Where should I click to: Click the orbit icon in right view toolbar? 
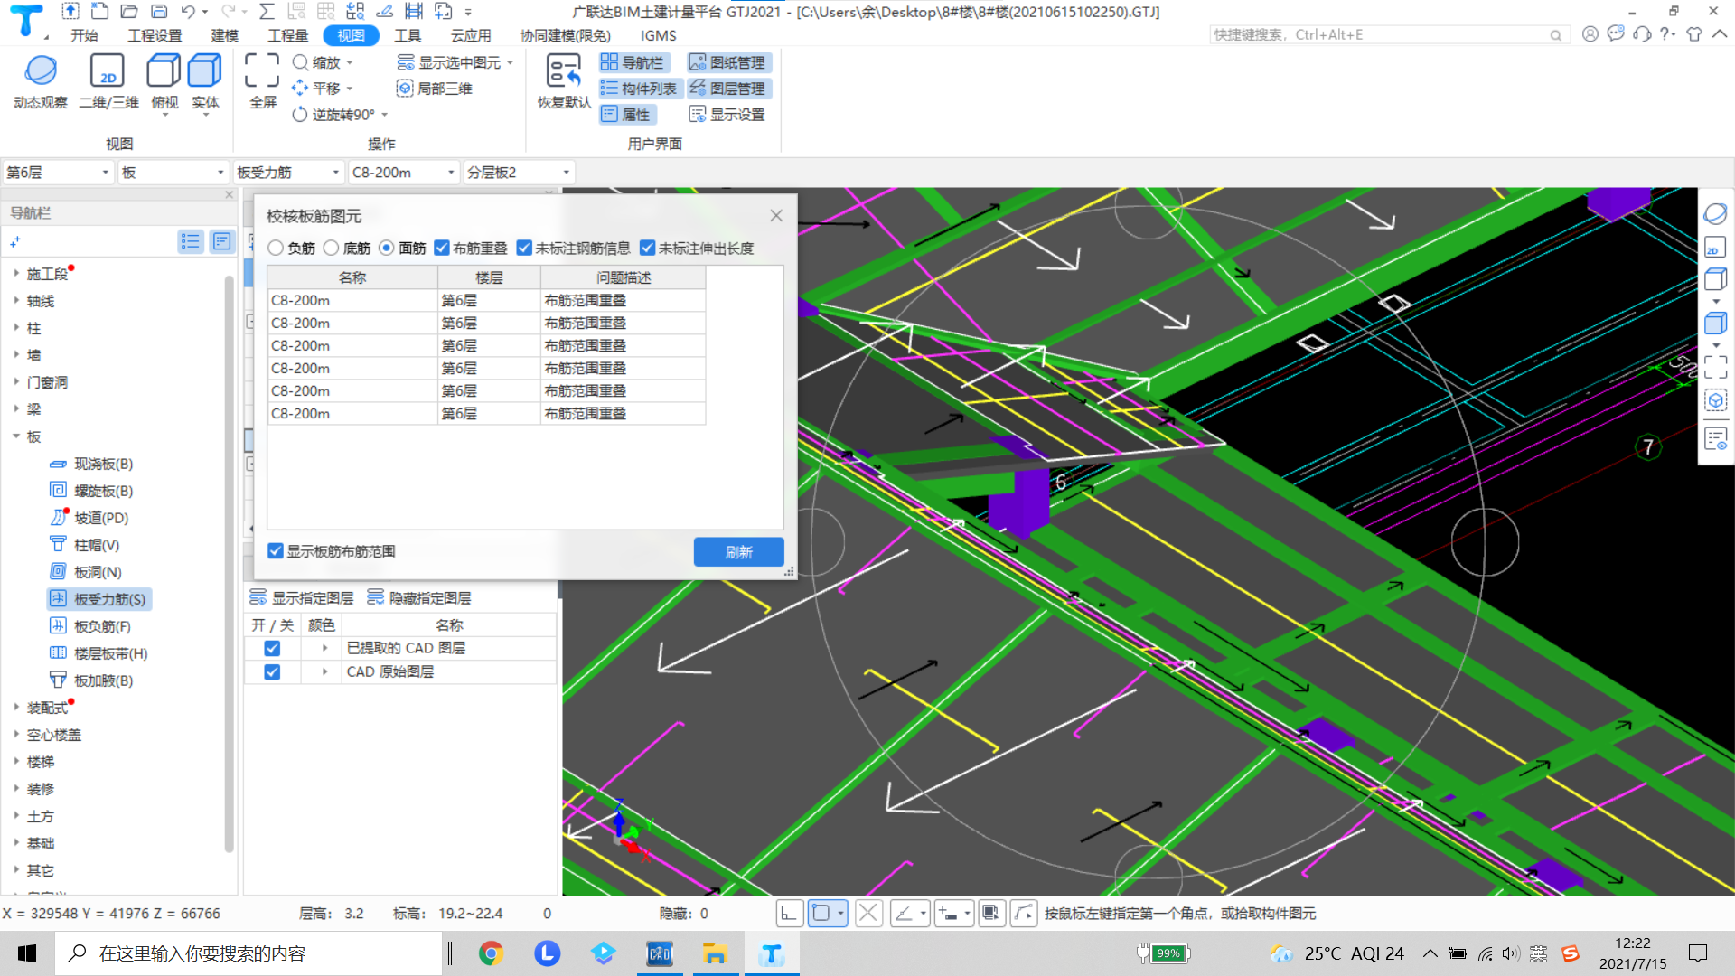tap(1715, 214)
